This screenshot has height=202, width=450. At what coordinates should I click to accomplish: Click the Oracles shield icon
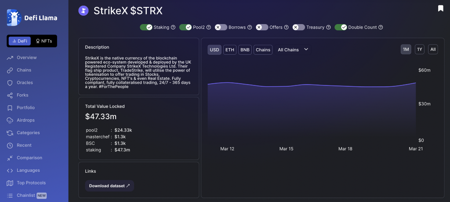[10, 83]
